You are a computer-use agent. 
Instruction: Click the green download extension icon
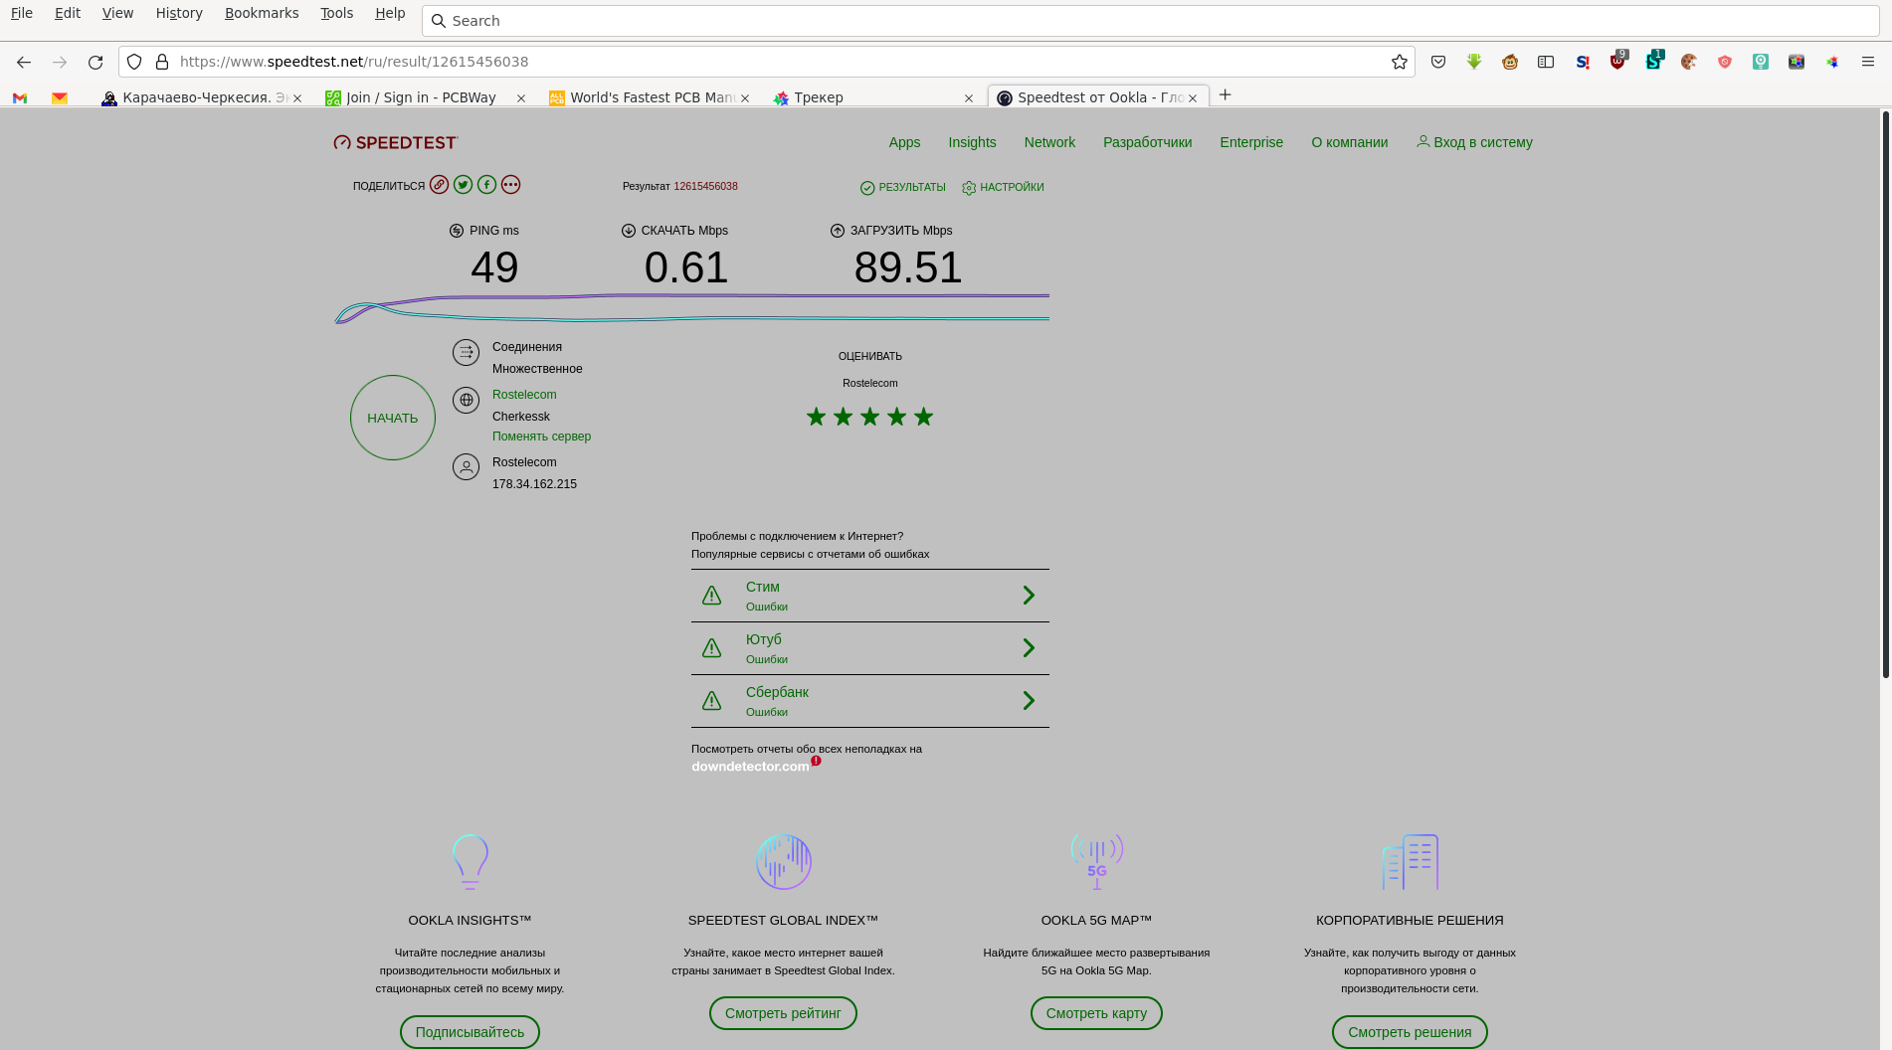[x=1474, y=62]
